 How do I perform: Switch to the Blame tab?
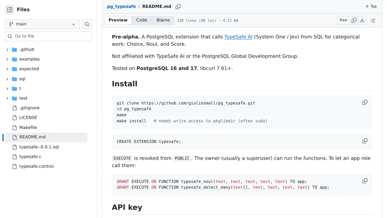click(x=163, y=20)
